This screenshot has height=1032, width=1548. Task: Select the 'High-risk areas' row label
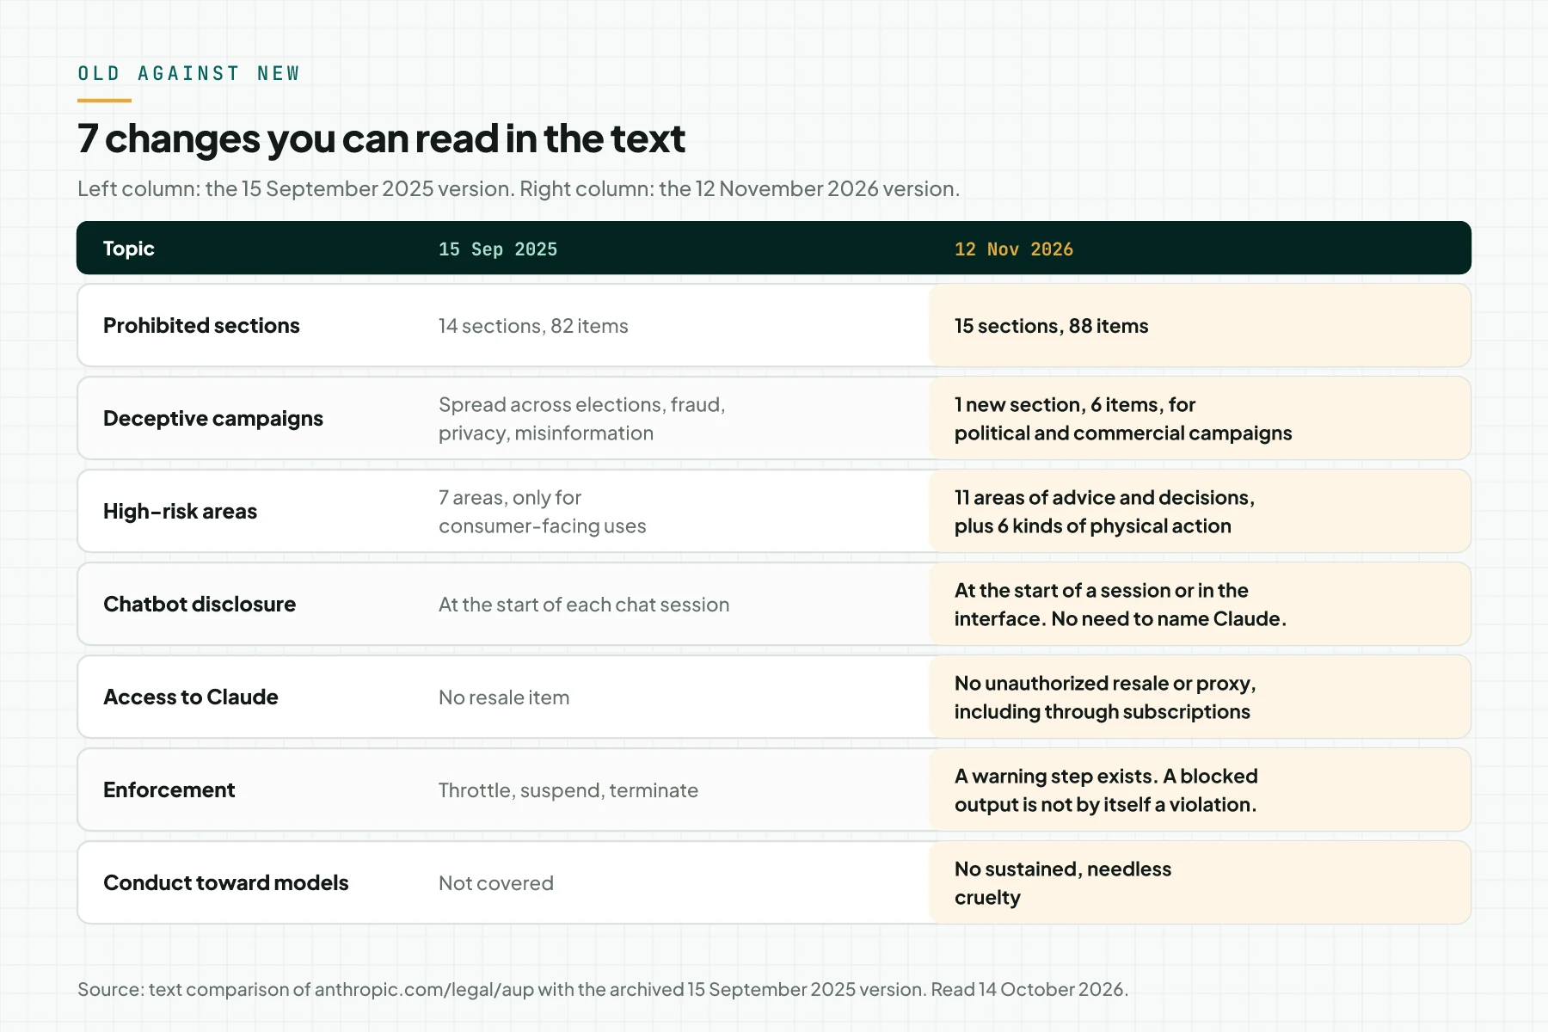click(x=180, y=511)
